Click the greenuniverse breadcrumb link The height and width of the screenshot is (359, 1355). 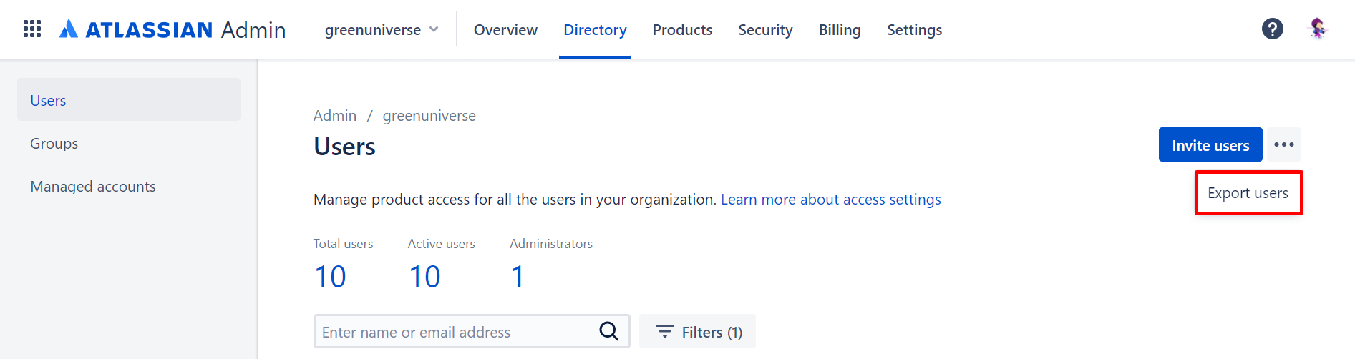click(x=429, y=116)
